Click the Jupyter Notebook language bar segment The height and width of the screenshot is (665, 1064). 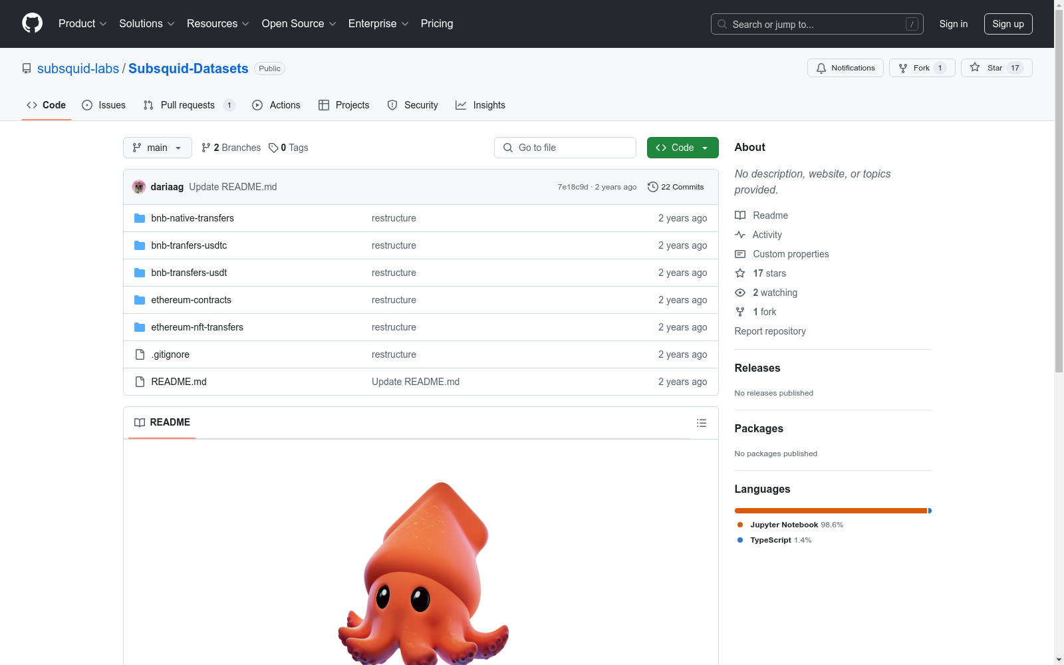click(x=831, y=511)
